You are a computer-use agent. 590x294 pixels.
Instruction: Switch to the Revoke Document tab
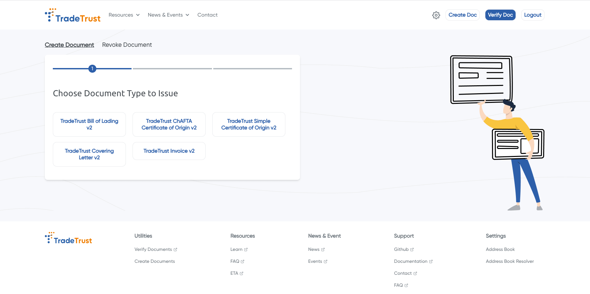[127, 45]
